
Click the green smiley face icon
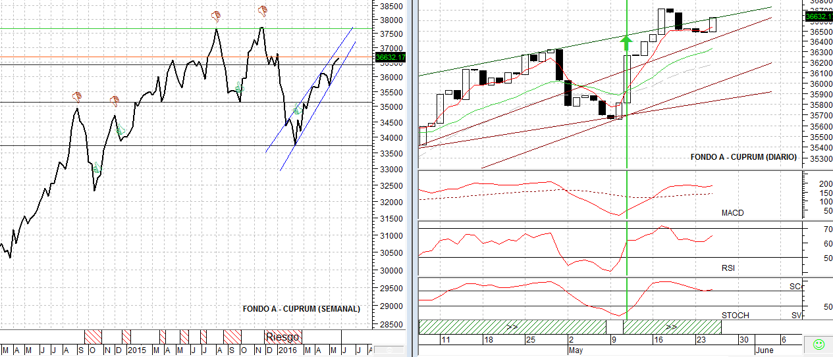(819, 344)
